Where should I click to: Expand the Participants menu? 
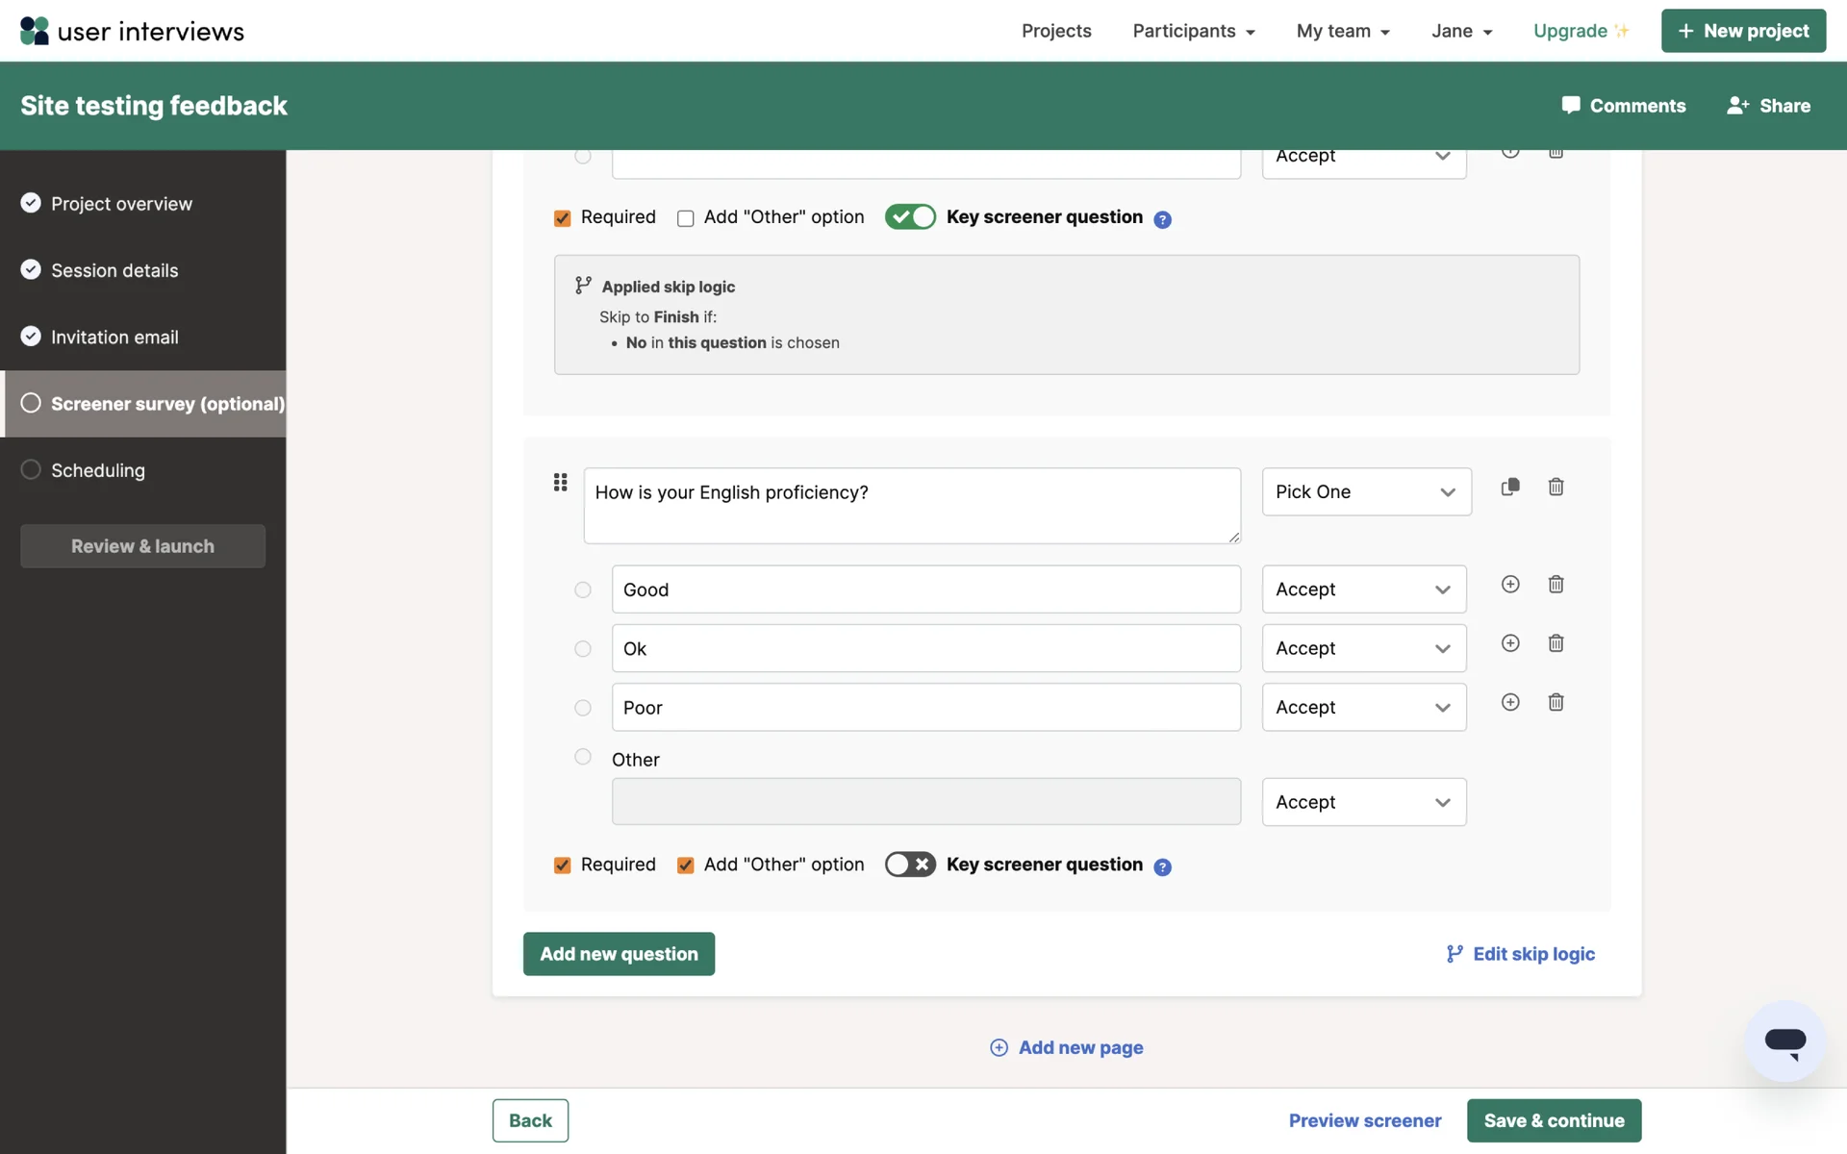point(1193,31)
